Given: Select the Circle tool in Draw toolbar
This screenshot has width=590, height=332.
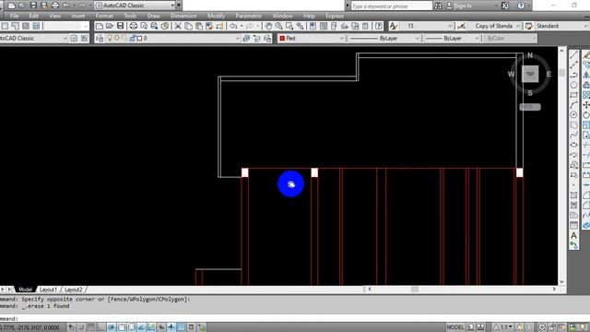Looking at the screenshot, I should [573, 114].
